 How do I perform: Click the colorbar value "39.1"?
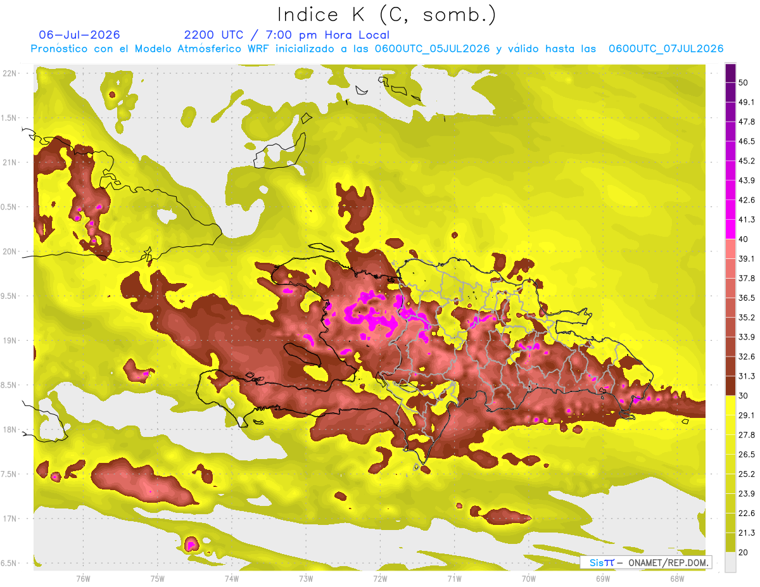(x=747, y=258)
